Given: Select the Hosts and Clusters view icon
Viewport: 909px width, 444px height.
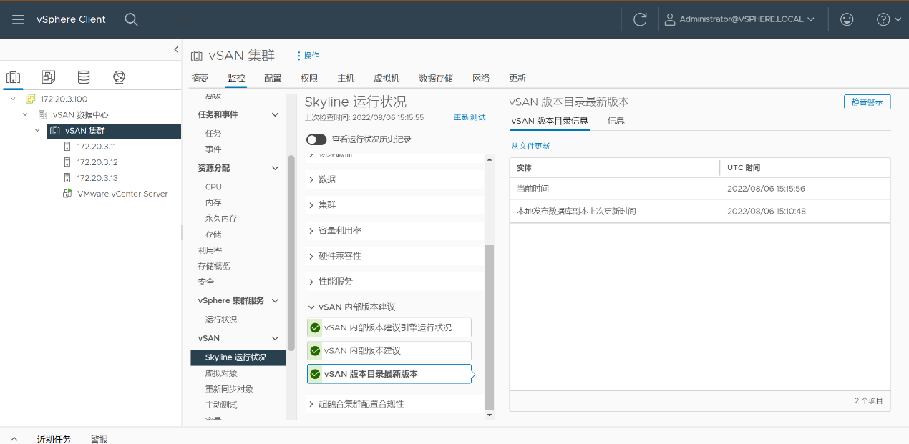Looking at the screenshot, I should [x=13, y=77].
